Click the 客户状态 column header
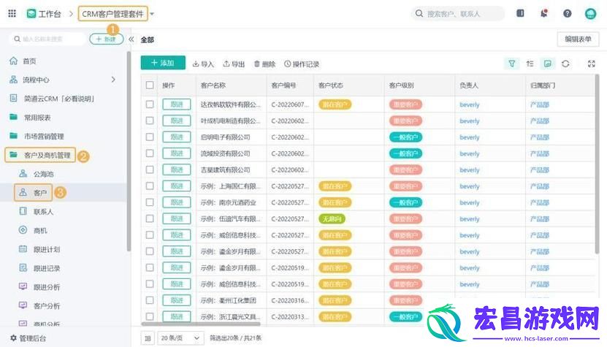Viewport: 607px width, 347px height. tap(331, 85)
